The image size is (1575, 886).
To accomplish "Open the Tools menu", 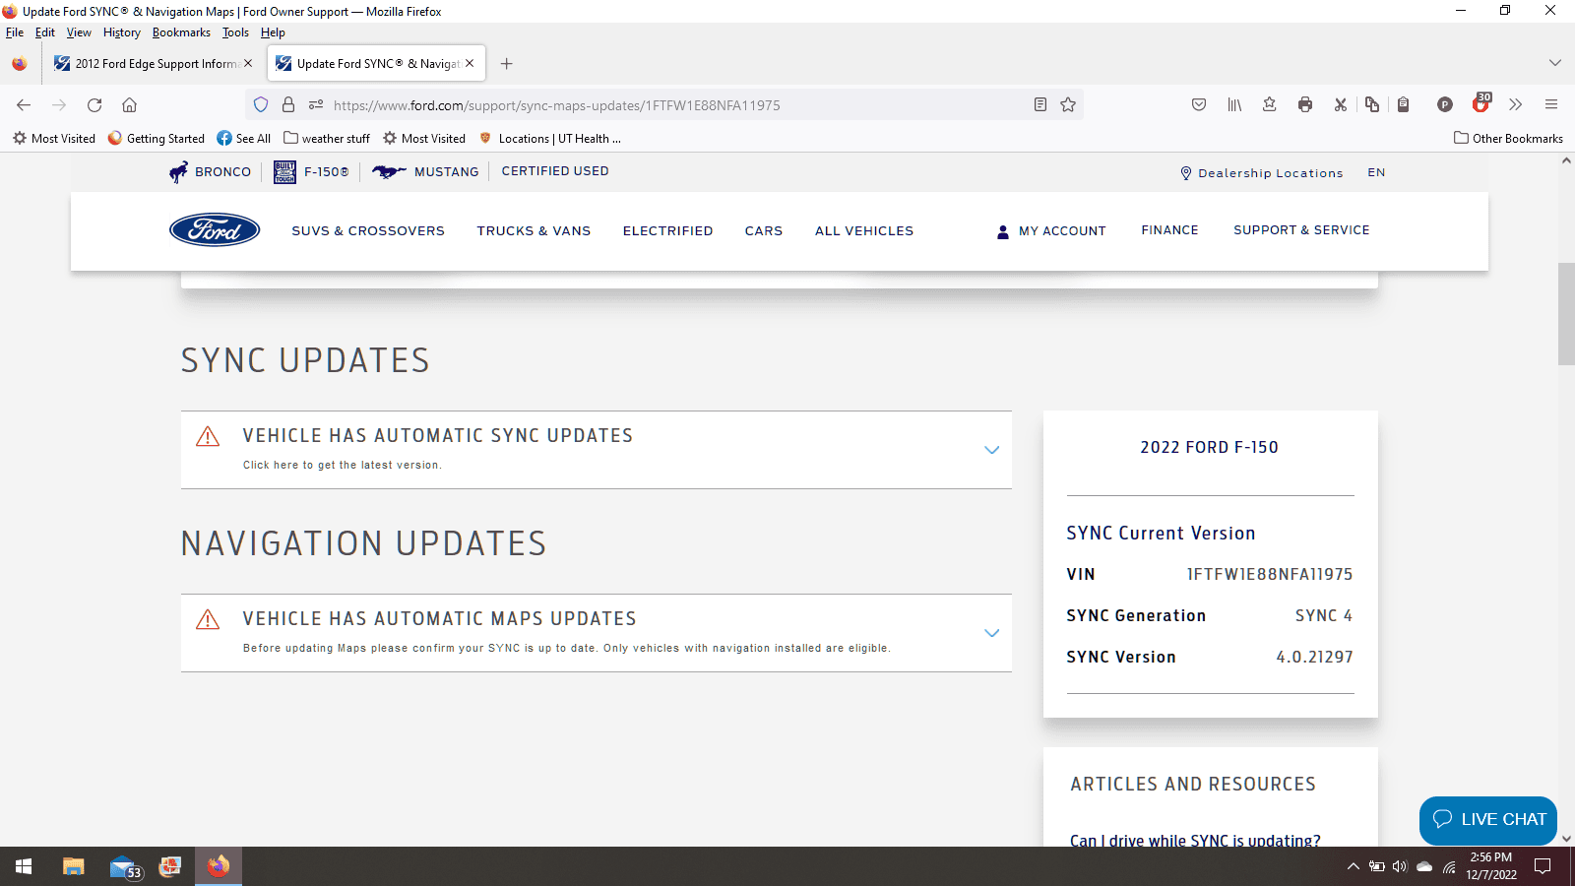I will (235, 32).
